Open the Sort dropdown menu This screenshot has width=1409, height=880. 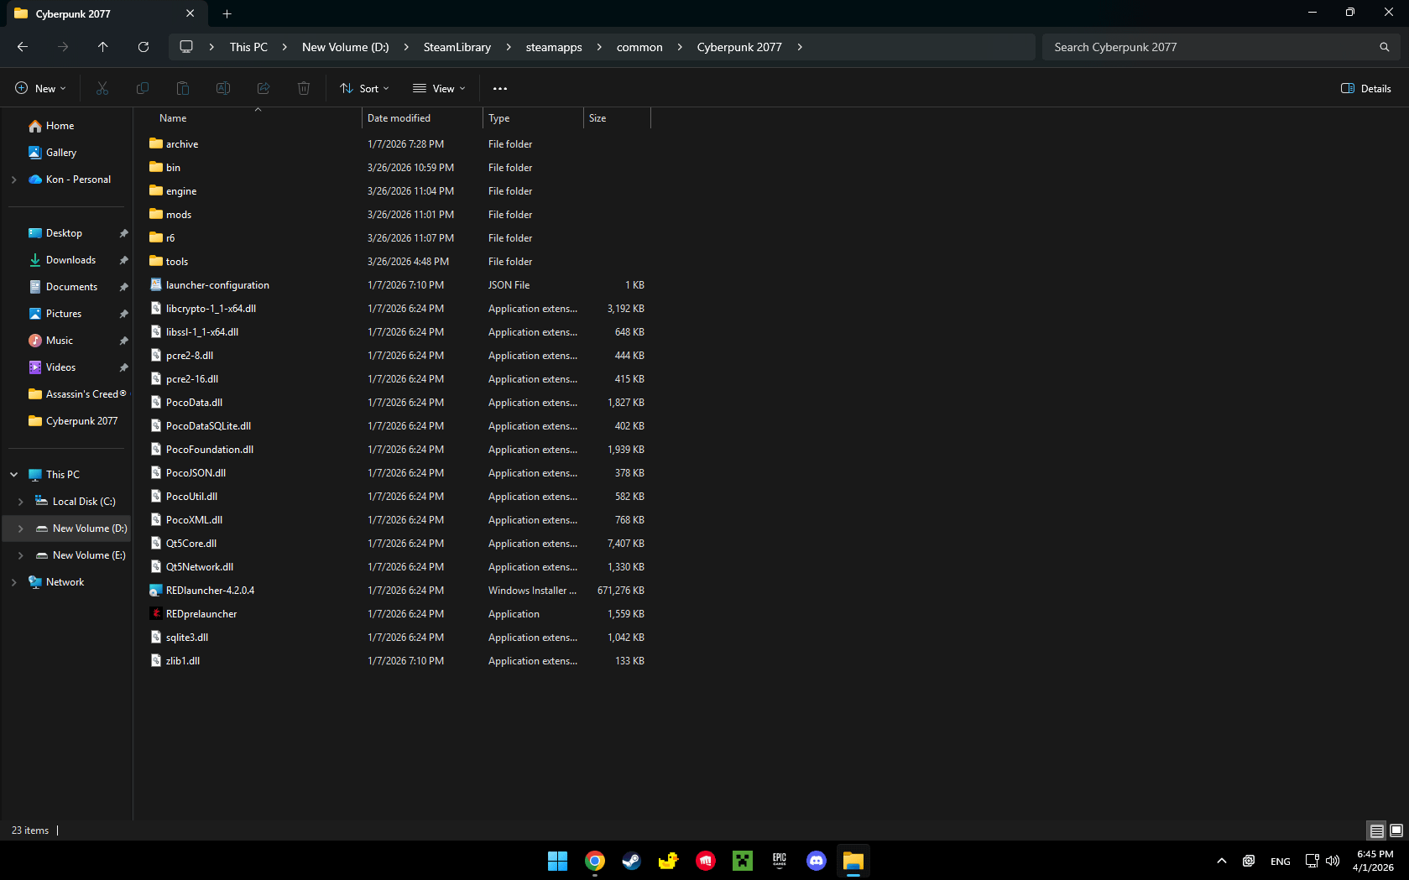click(364, 88)
